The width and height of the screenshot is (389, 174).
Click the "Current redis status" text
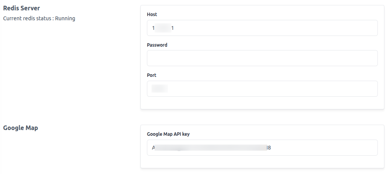pos(27,18)
